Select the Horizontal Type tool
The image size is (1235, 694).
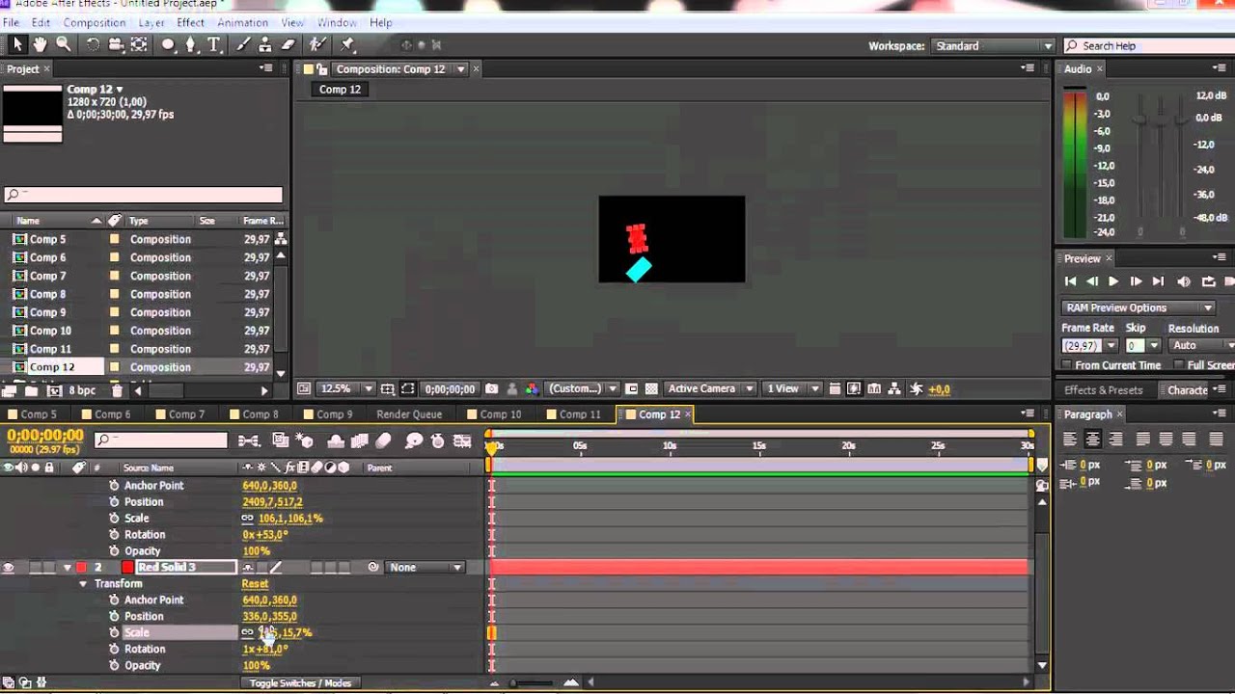point(214,44)
